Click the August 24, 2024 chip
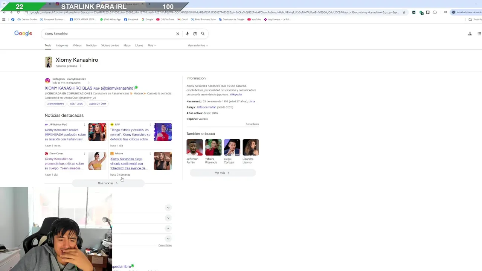The width and height of the screenshot is (482, 271). [98, 104]
